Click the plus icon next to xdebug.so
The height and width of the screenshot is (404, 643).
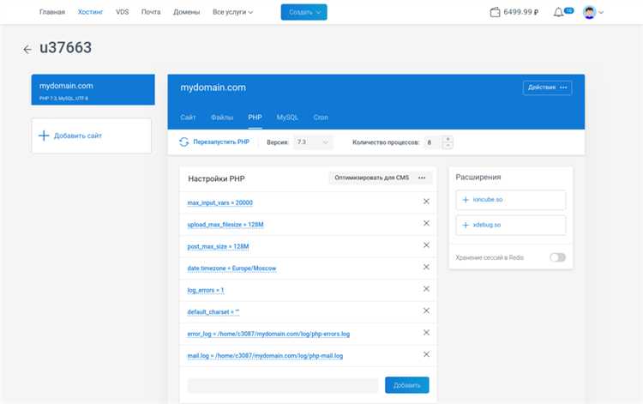(x=466, y=226)
